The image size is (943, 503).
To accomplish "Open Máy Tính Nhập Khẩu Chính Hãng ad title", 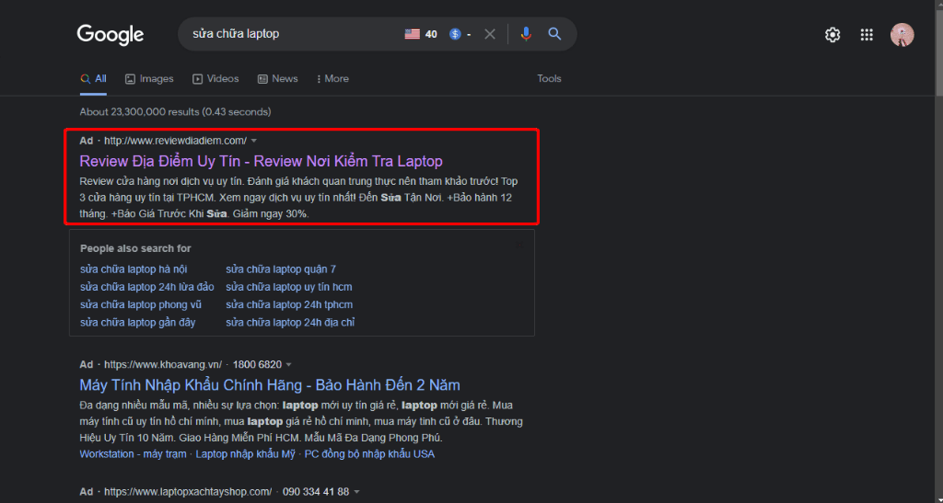I will pyautogui.click(x=270, y=384).
